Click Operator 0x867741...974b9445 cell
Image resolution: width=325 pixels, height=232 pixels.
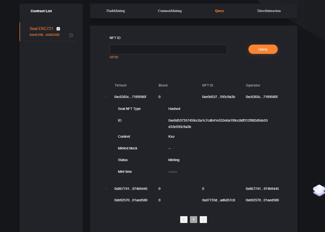click(x=262, y=189)
